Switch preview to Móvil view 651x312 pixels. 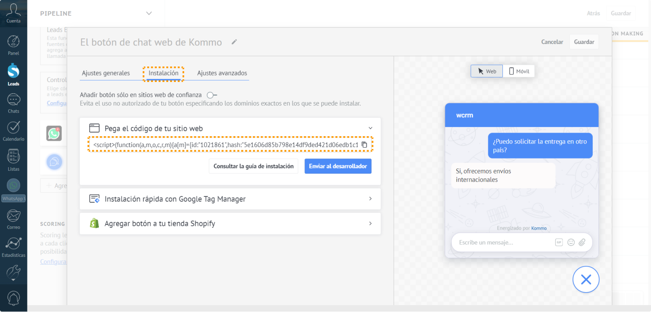coord(519,71)
